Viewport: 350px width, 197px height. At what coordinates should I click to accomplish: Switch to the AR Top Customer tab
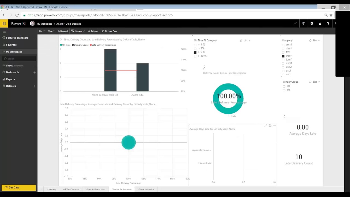(71, 189)
